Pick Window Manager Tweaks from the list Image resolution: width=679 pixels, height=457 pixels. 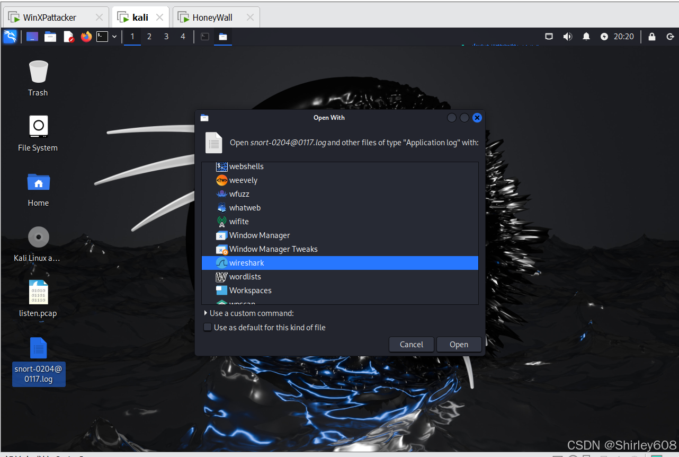[340, 249]
